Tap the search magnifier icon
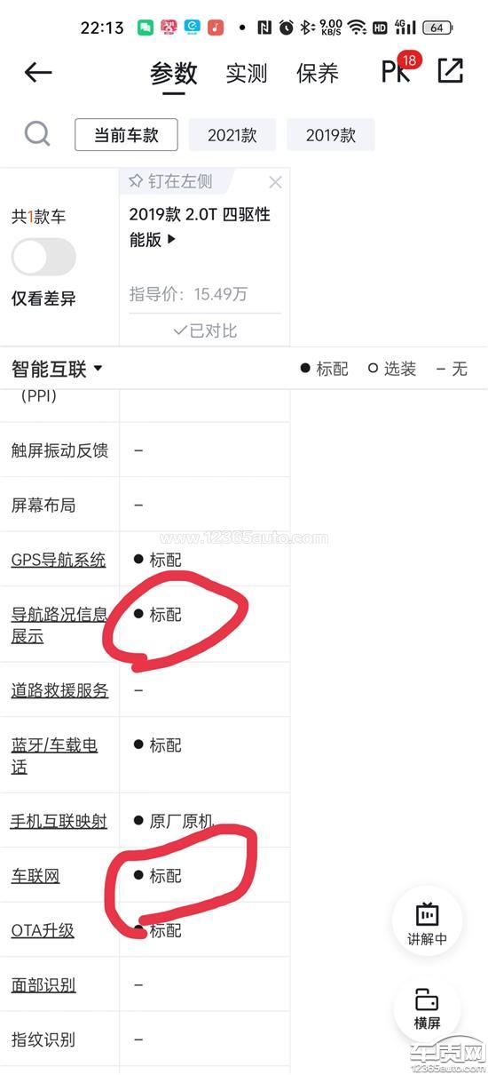Viewport: 488px width, 1075px height. click(x=37, y=134)
